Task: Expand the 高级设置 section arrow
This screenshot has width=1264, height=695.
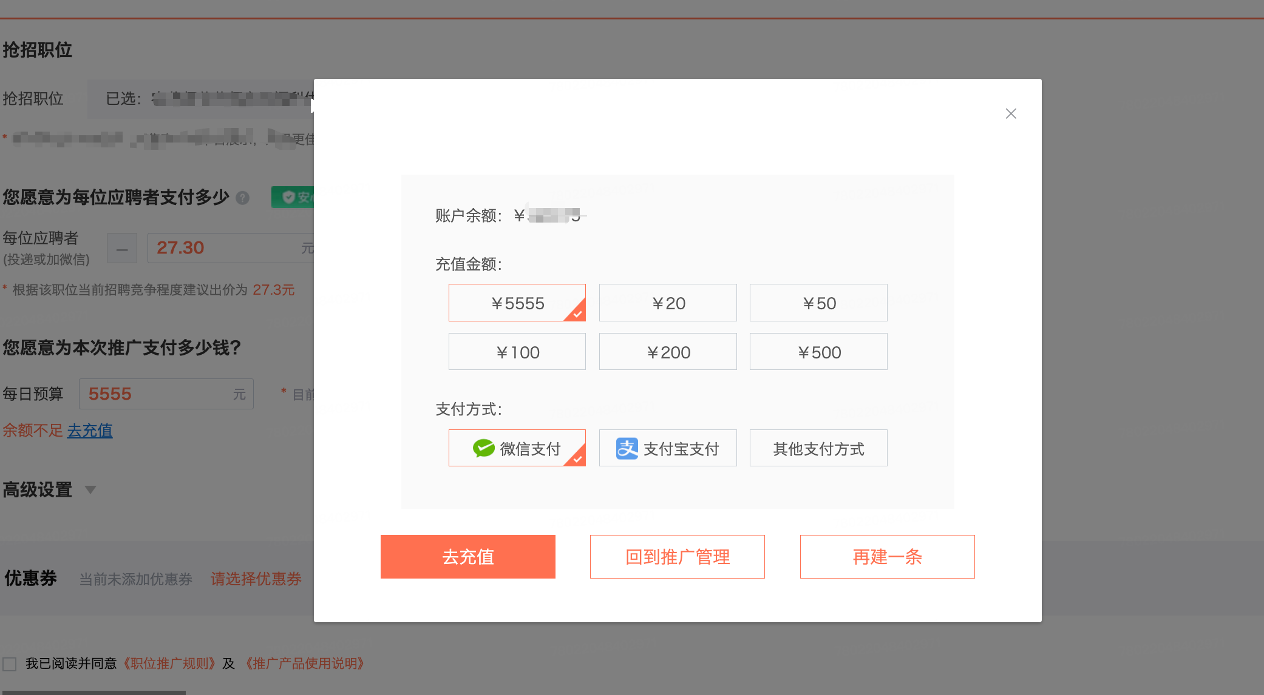Action: click(x=90, y=489)
